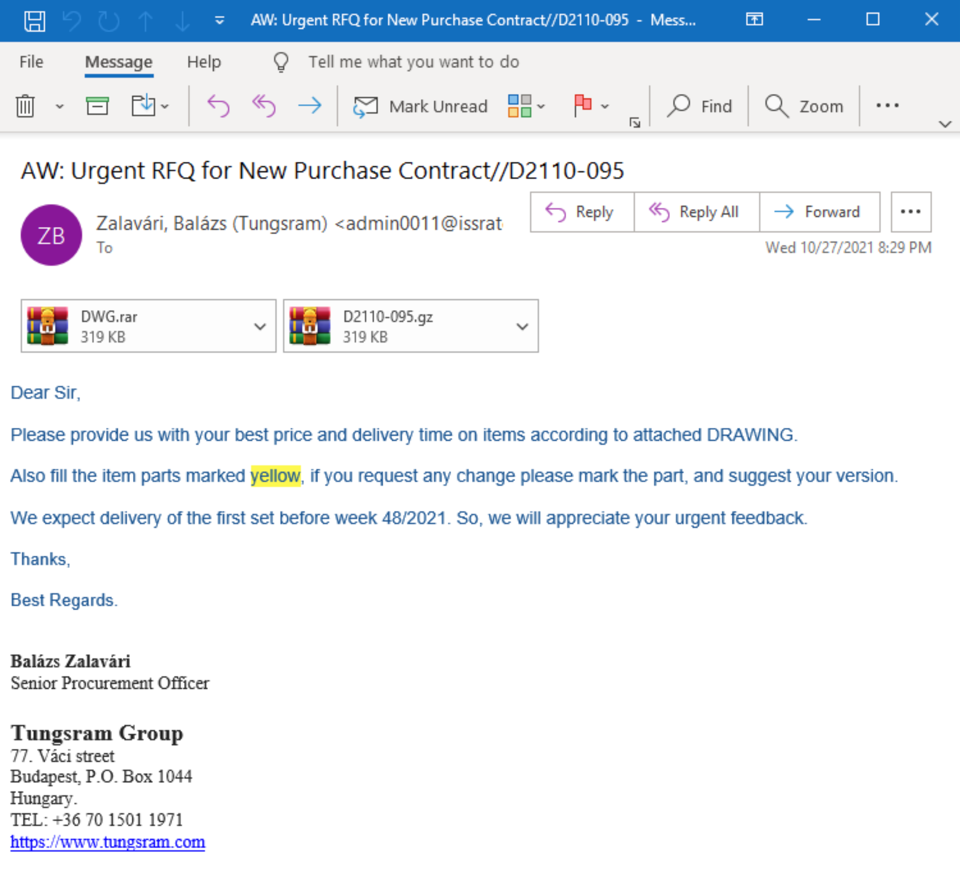Screen dimensions: 960x870
Task: Expand the D2110-095.gz attachment dropdown
Action: pos(522,327)
